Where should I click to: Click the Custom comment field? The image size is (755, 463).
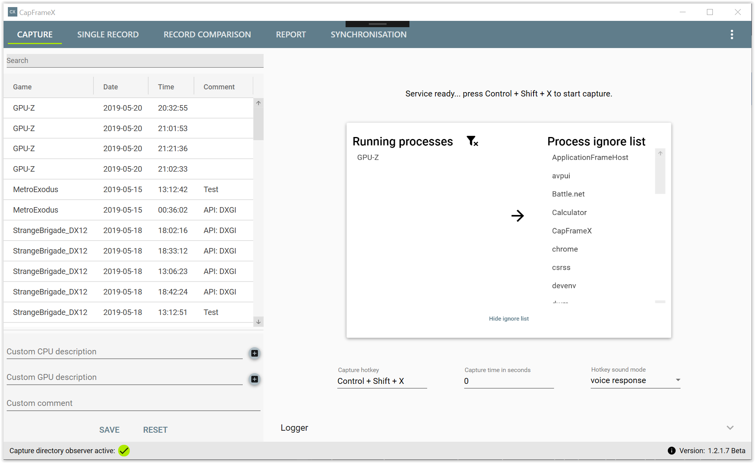pyautogui.click(x=133, y=403)
